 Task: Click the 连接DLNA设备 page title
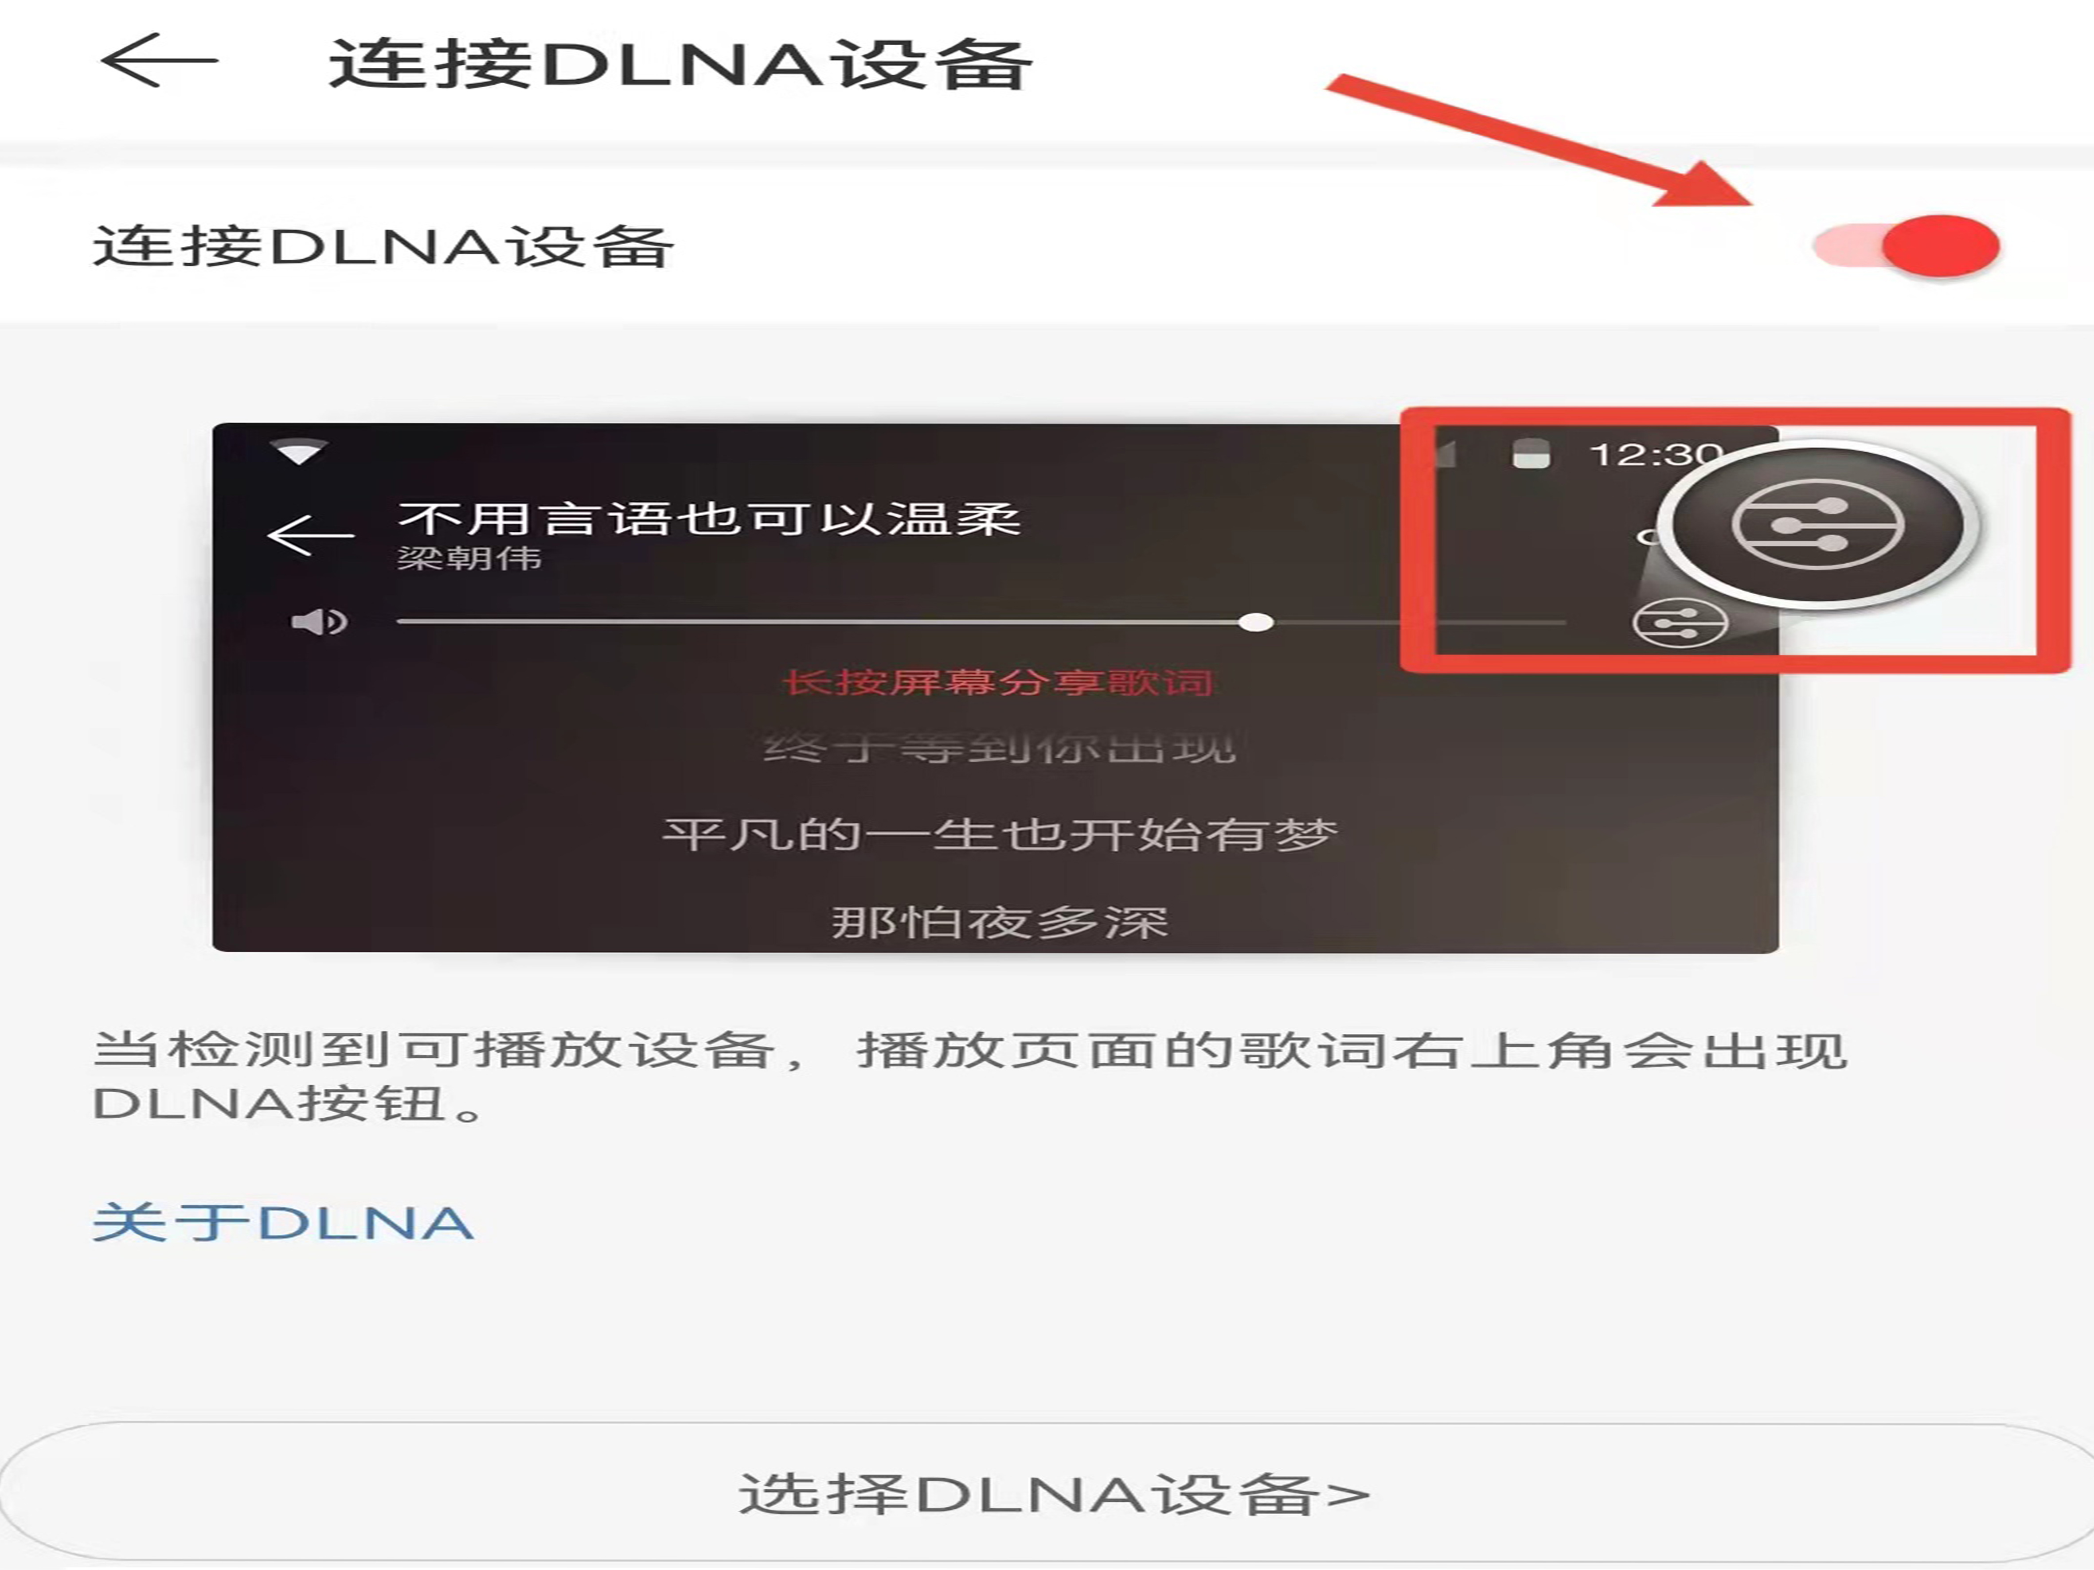680,63
